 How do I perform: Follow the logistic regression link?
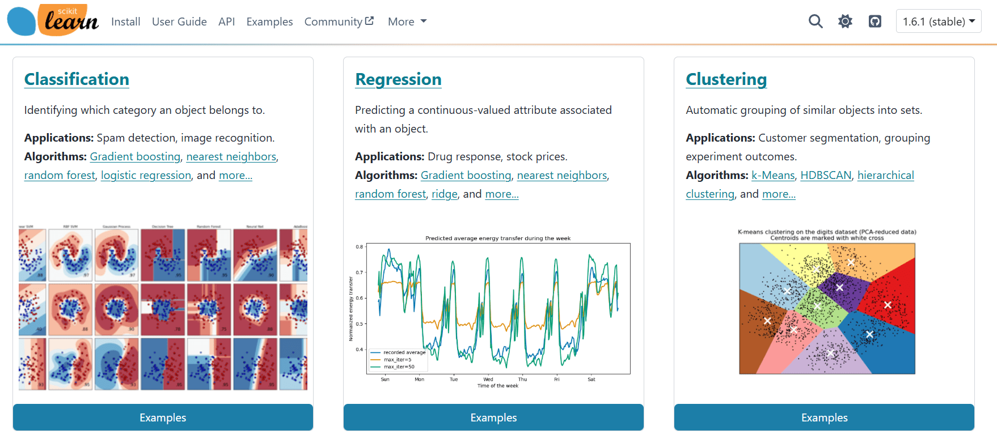click(x=146, y=175)
